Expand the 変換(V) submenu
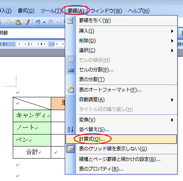The image size is (183, 181). (x=121, y=120)
